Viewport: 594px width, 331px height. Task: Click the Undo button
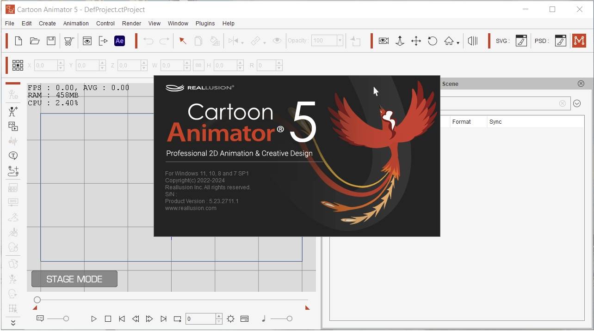click(148, 41)
